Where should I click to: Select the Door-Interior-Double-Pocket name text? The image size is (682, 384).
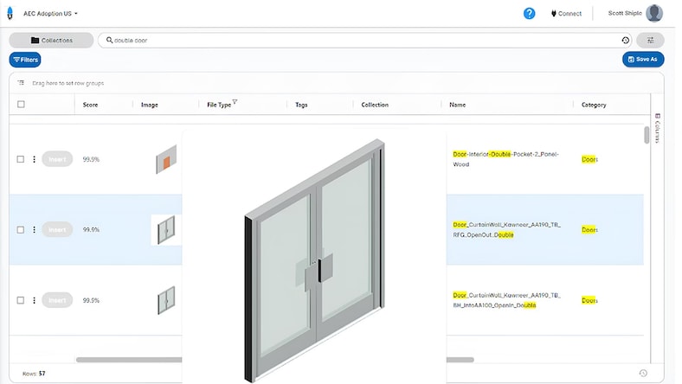pos(505,159)
